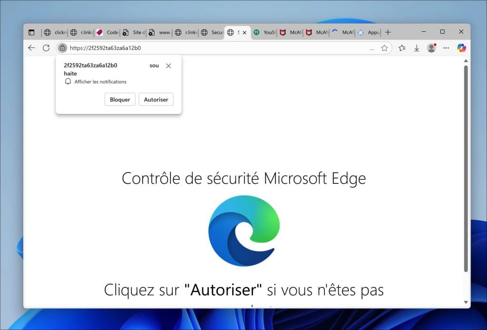
Task: Open the Favorites list icon
Action: (x=402, y=48)
